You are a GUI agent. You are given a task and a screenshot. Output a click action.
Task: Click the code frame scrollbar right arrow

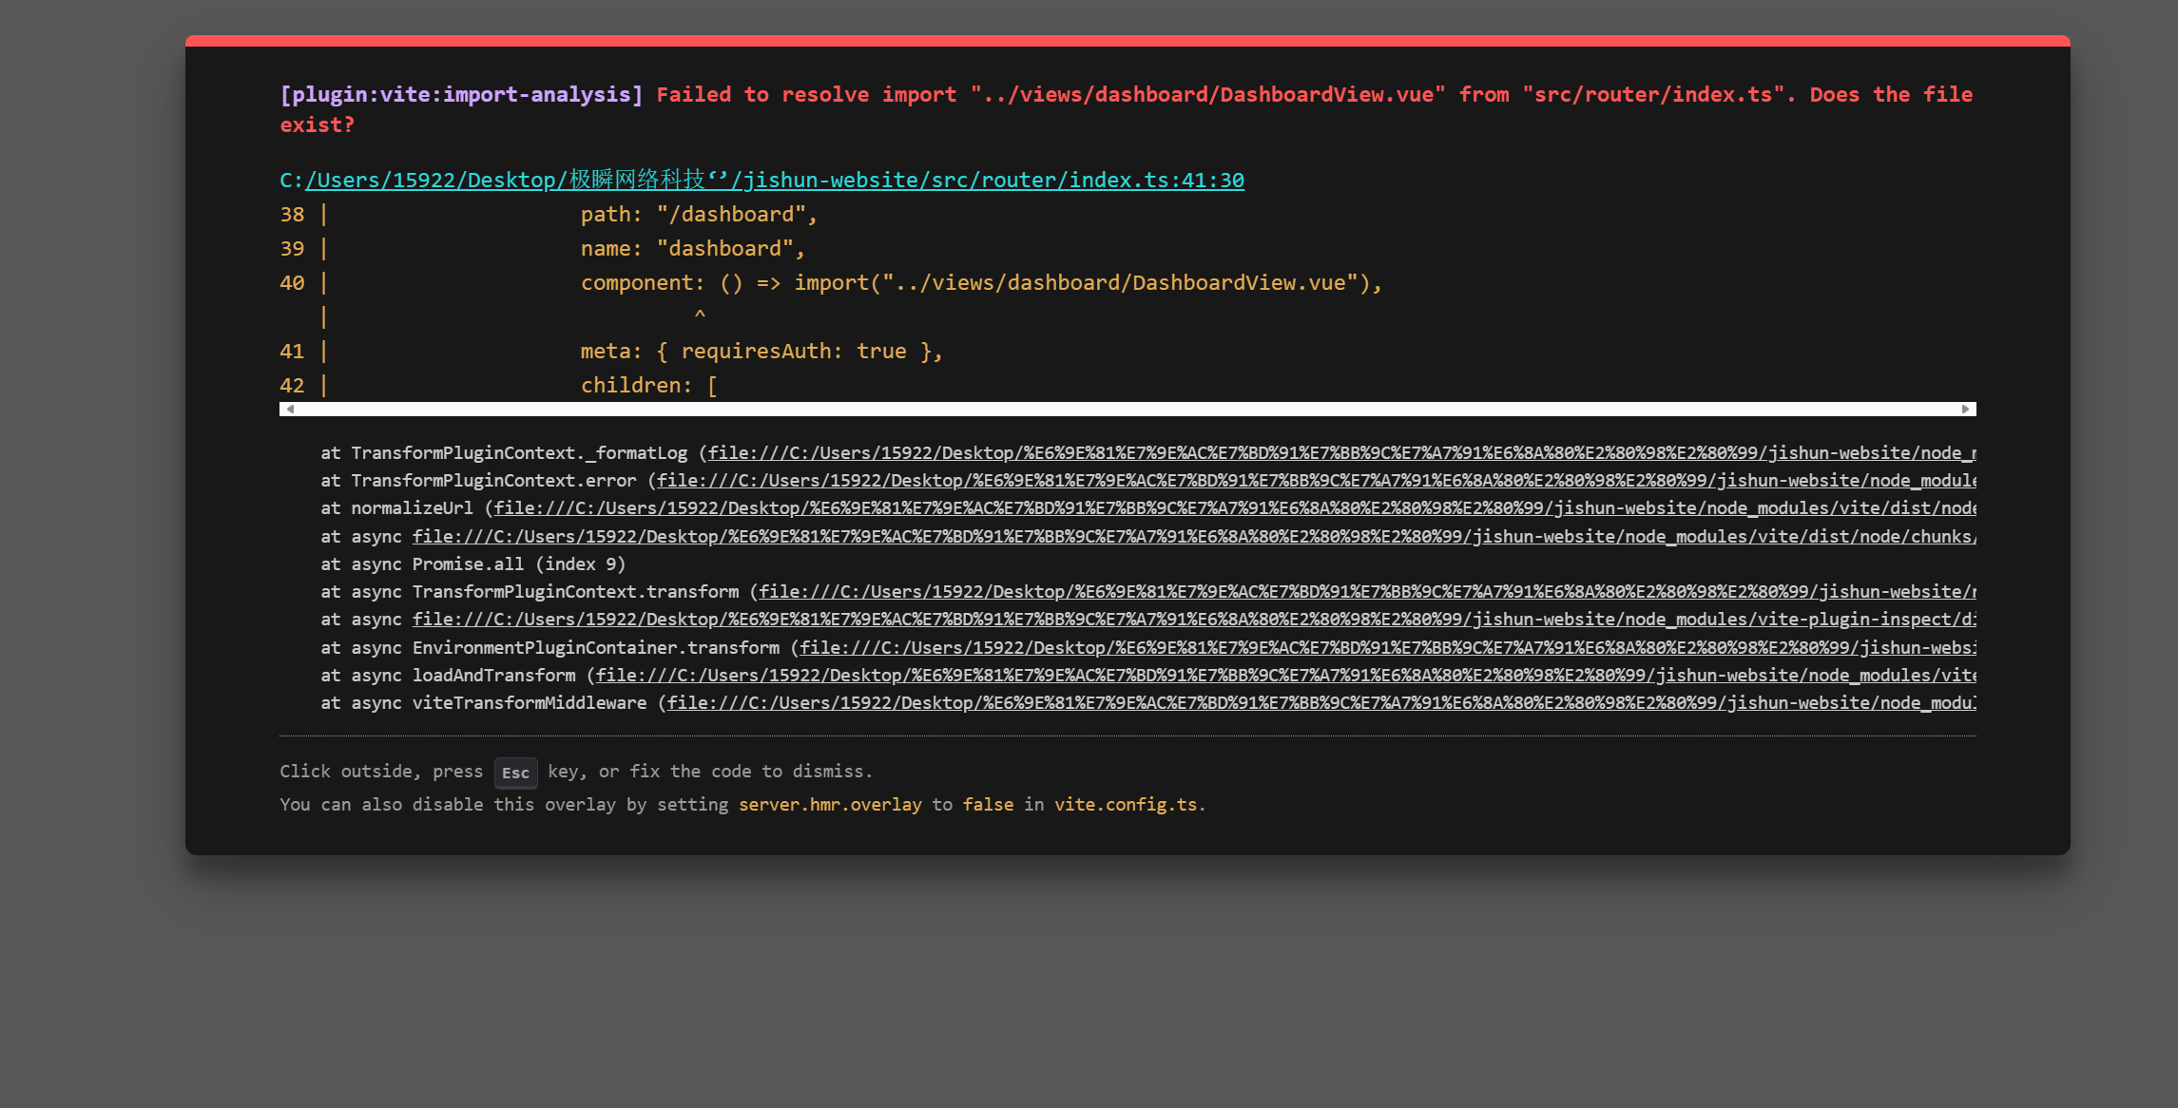1965,410
